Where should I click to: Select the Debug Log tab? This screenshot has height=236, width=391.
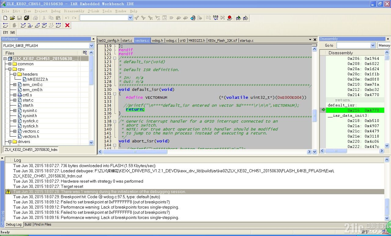tap(14, 224)
